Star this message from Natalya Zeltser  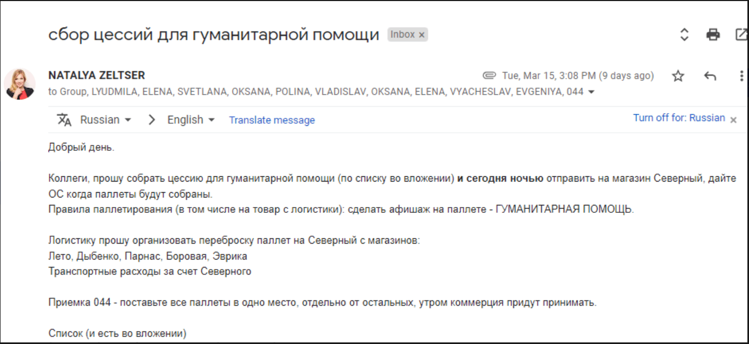click(x=678, y=75)
